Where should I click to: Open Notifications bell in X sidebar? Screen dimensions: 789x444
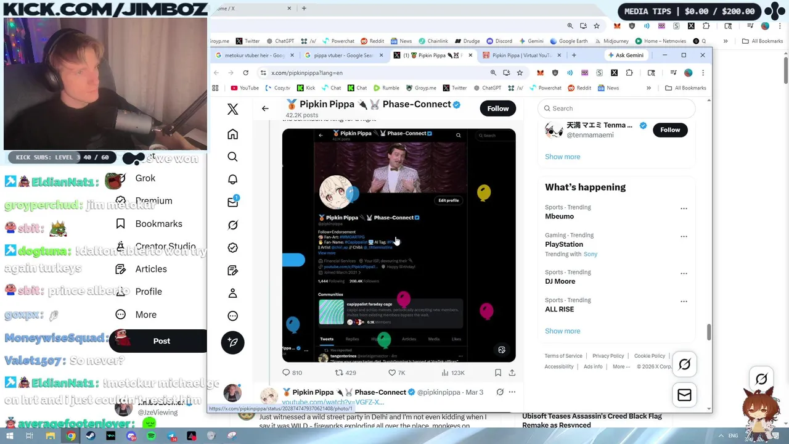pos(232,179)
